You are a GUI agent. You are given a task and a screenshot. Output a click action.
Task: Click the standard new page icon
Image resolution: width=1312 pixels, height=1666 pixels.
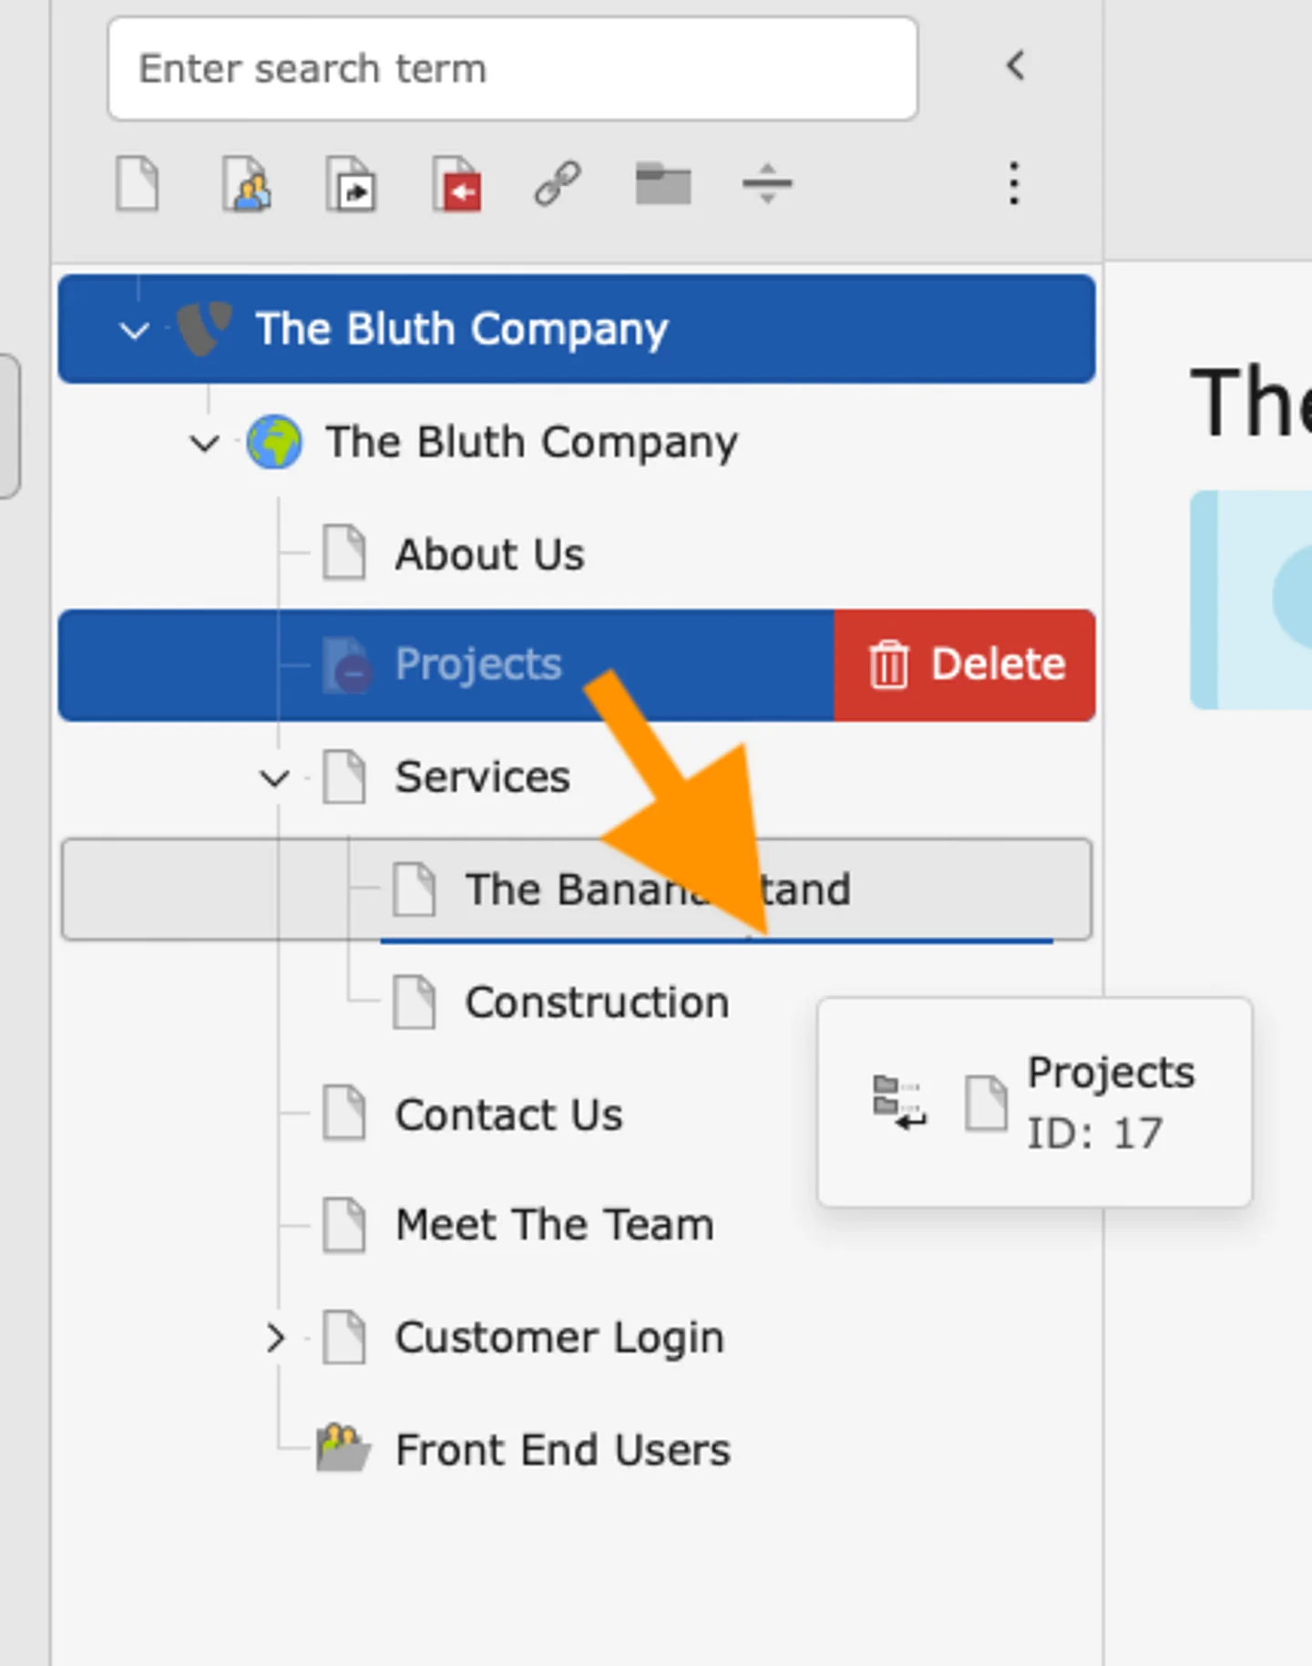138,184
